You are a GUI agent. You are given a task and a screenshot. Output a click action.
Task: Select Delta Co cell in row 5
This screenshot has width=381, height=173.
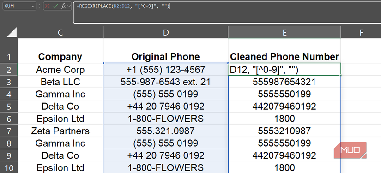click(x=60, y=106)
